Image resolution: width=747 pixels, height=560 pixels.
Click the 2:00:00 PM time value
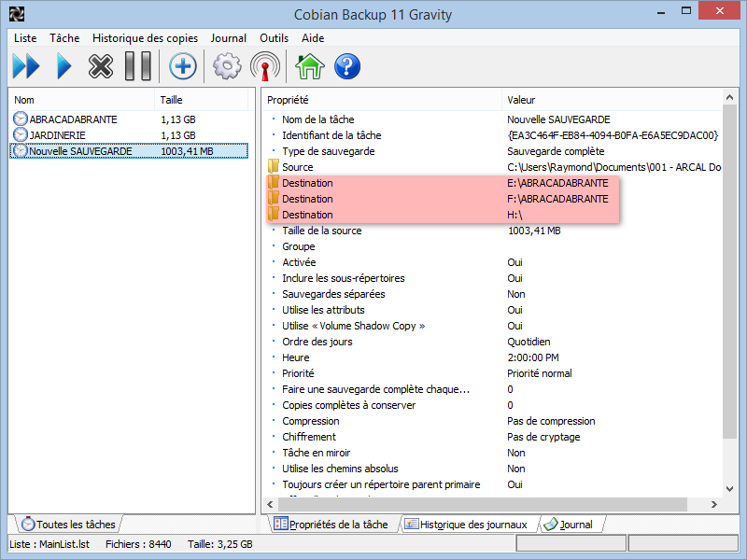click(x=532, y=357)
